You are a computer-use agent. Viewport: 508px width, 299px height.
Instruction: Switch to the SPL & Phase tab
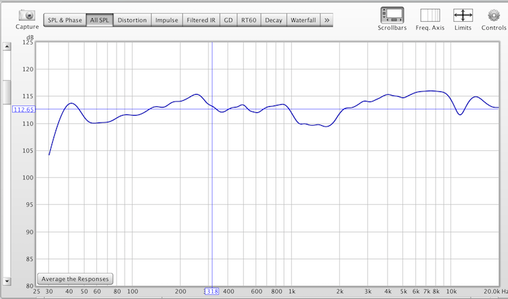pos(65,20)
